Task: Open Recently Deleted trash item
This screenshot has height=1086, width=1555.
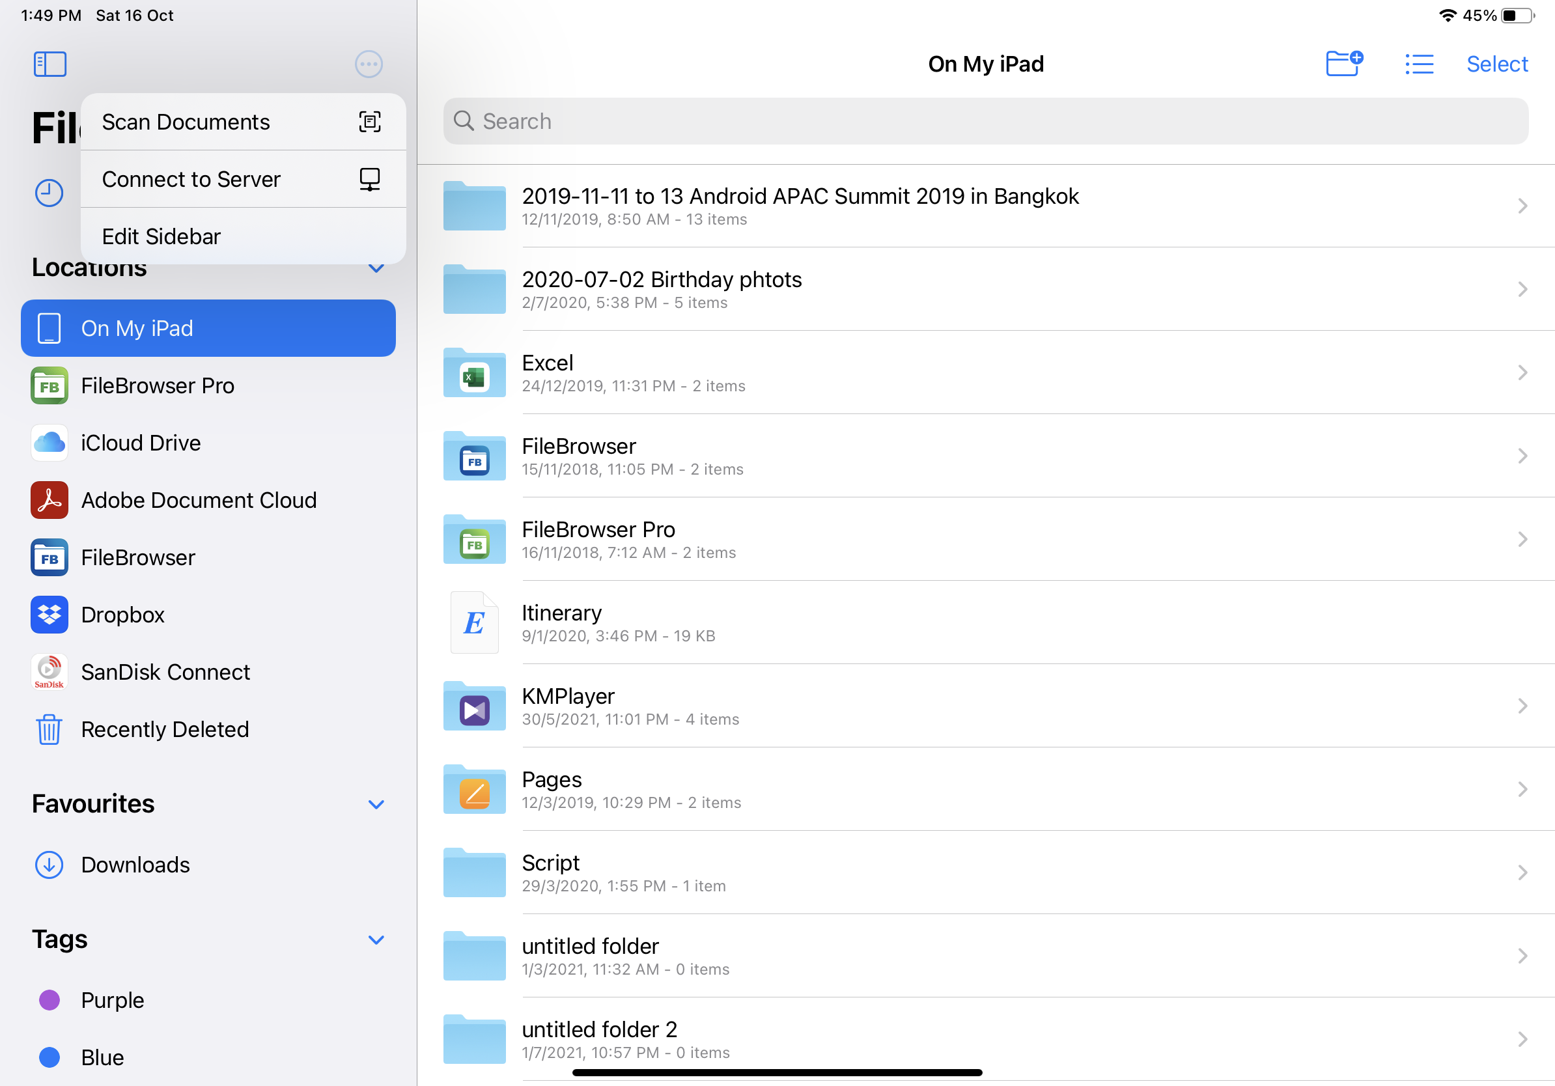Action: (x=165, y=729)
